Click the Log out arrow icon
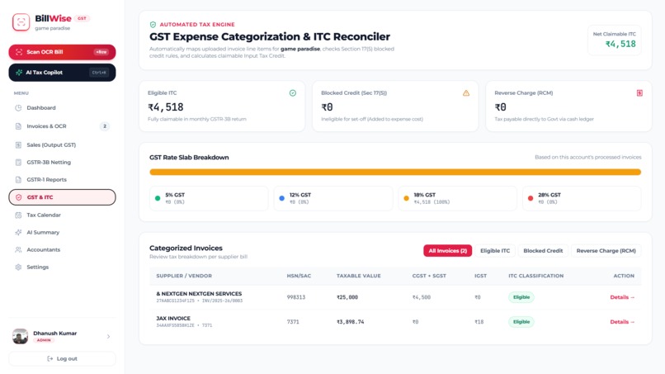The image size is (665, 374). pos(50,358)
